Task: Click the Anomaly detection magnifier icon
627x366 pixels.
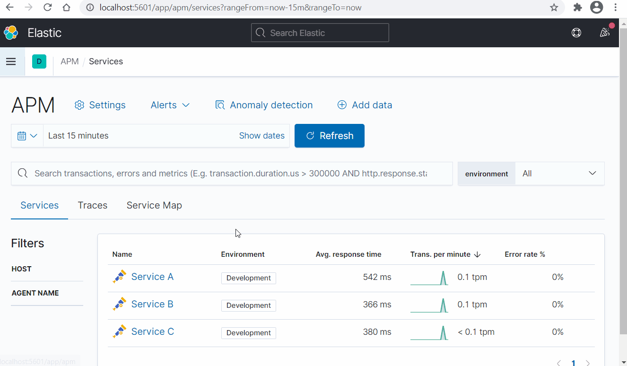Action: [220, 105]
